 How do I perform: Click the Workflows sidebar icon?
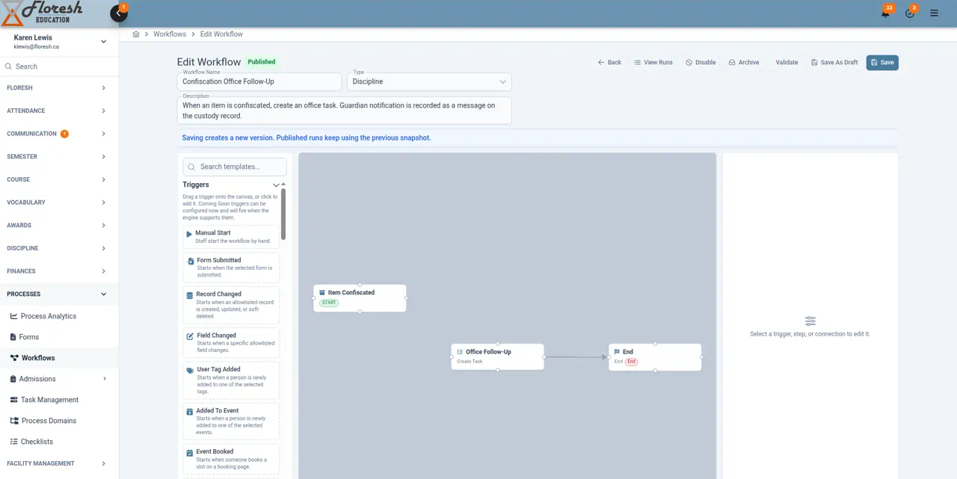[x=14, y=358]
